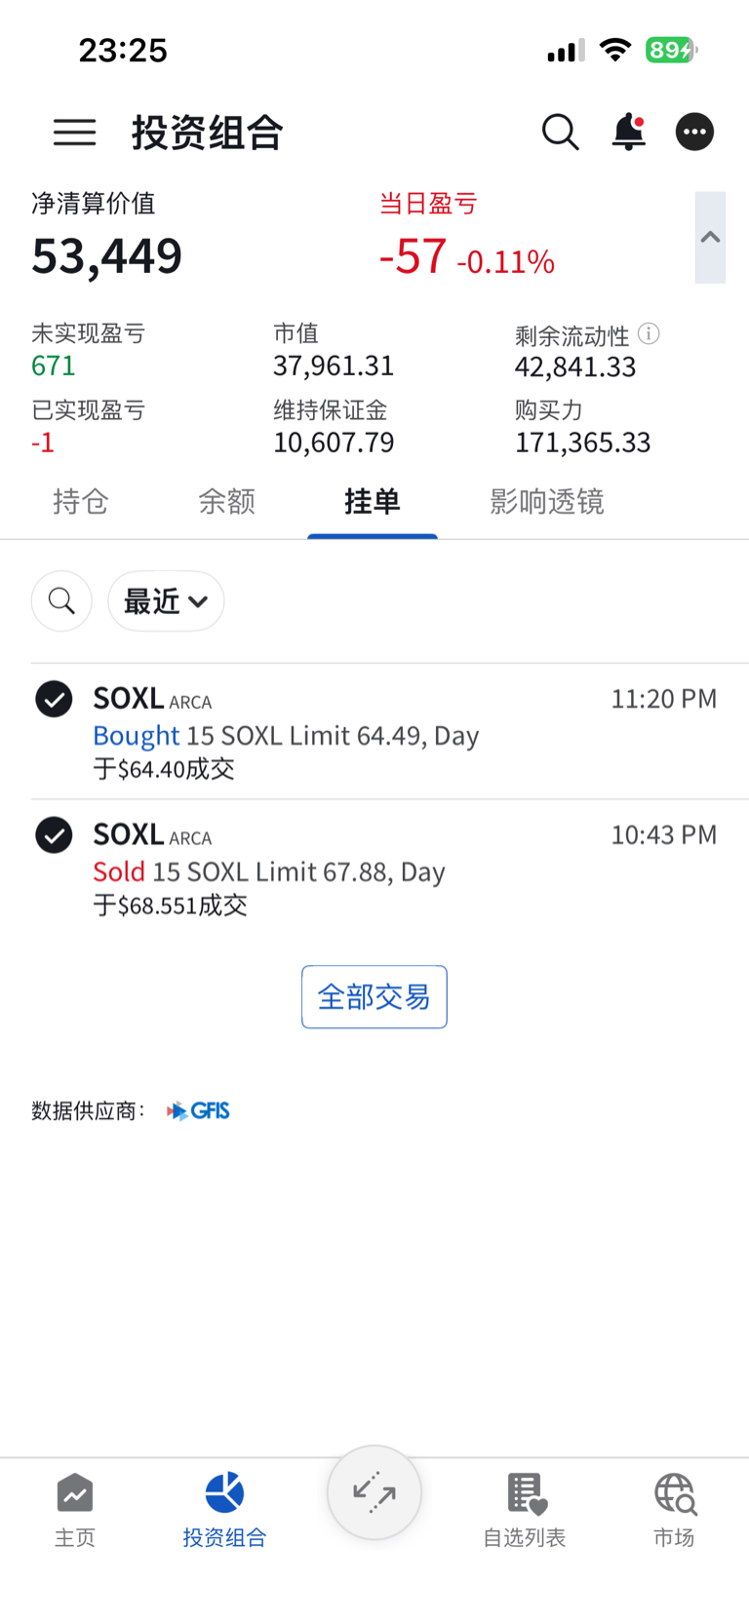This screenshot has height=1621, width=749.
Task: Open the 自选列表 watchlist
Action: [525, 1509]
